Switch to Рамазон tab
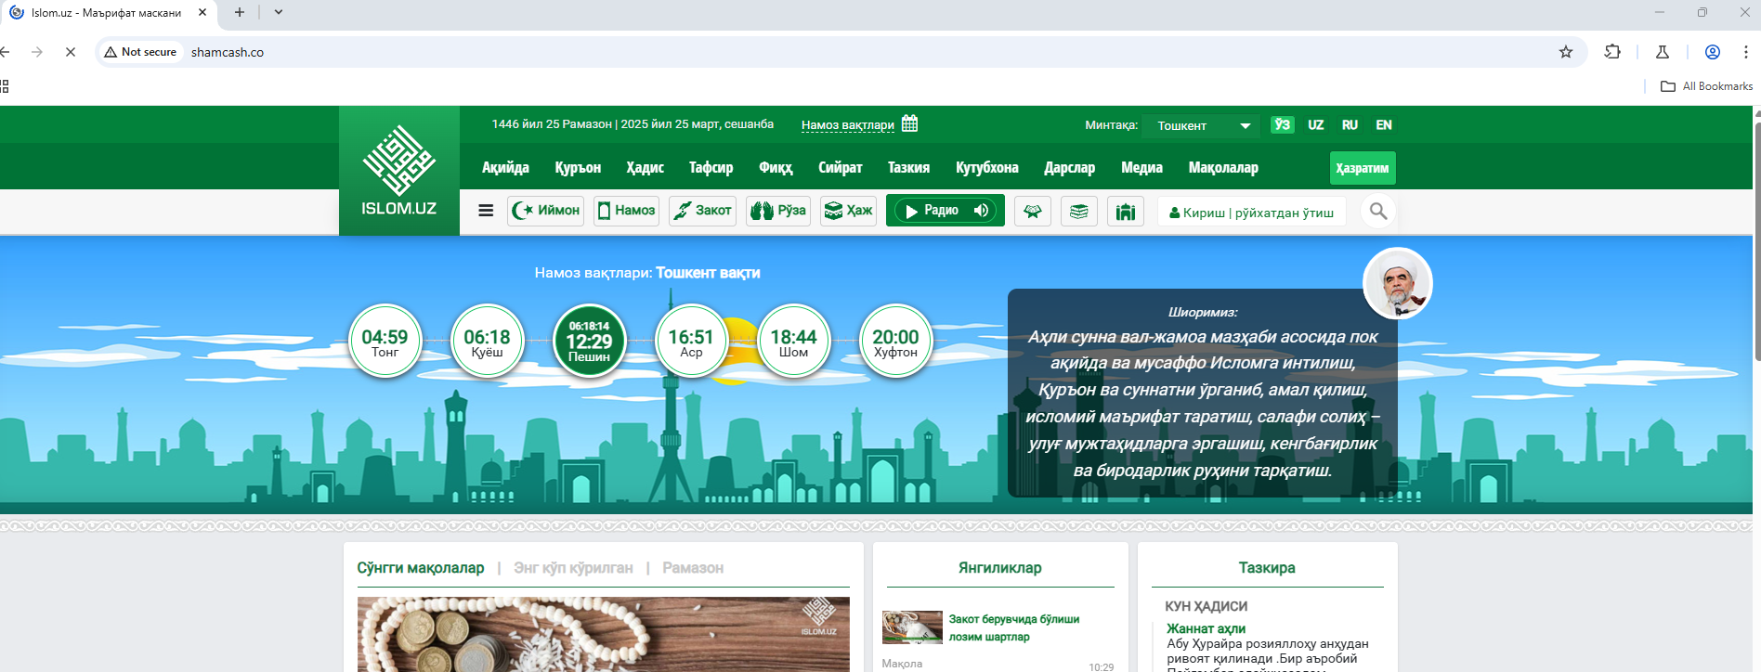The height and width of the screenshot is (672, 1761). [x=693, y=568]
